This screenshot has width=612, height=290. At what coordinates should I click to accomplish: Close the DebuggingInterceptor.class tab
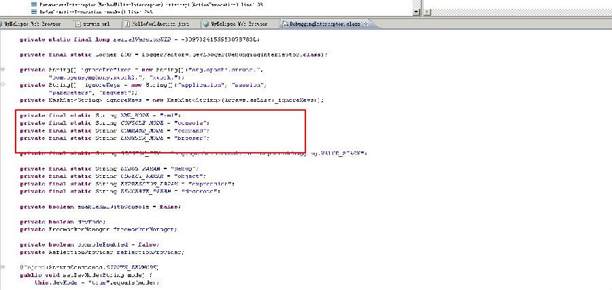click(366, 24)
